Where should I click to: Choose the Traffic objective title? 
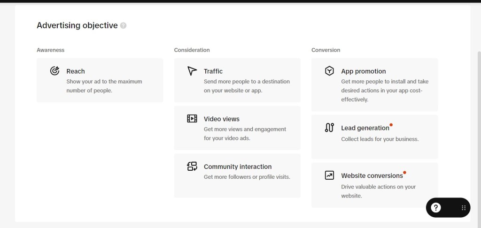click(213, 71)
